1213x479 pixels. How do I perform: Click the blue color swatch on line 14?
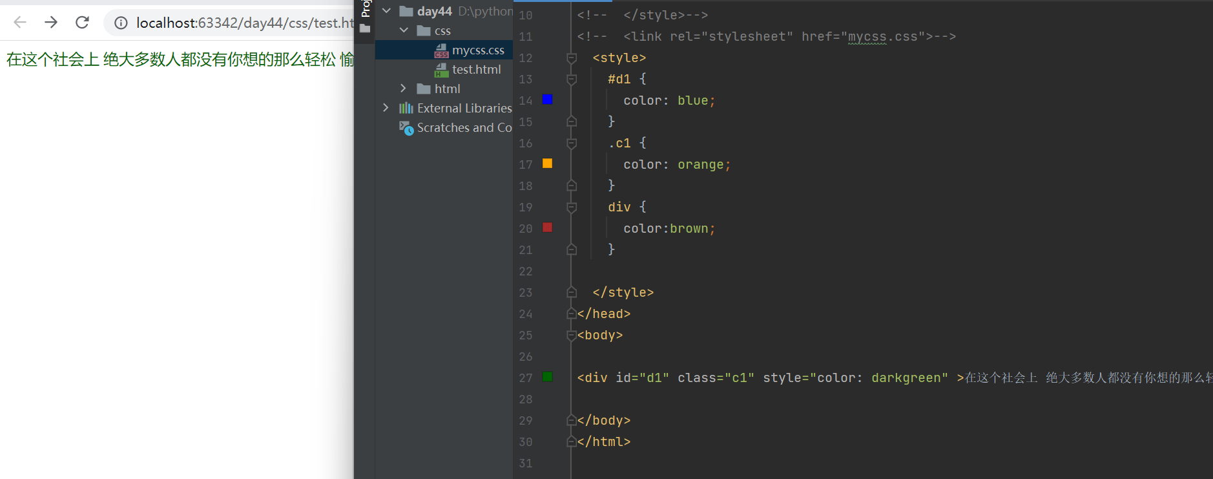(x=547, y=100)
